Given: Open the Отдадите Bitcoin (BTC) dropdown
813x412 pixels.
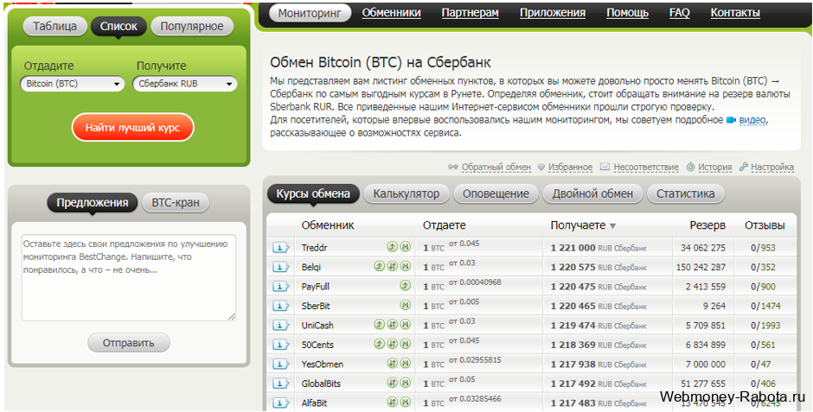Looking at the screenshot, I should click(72, 84).
